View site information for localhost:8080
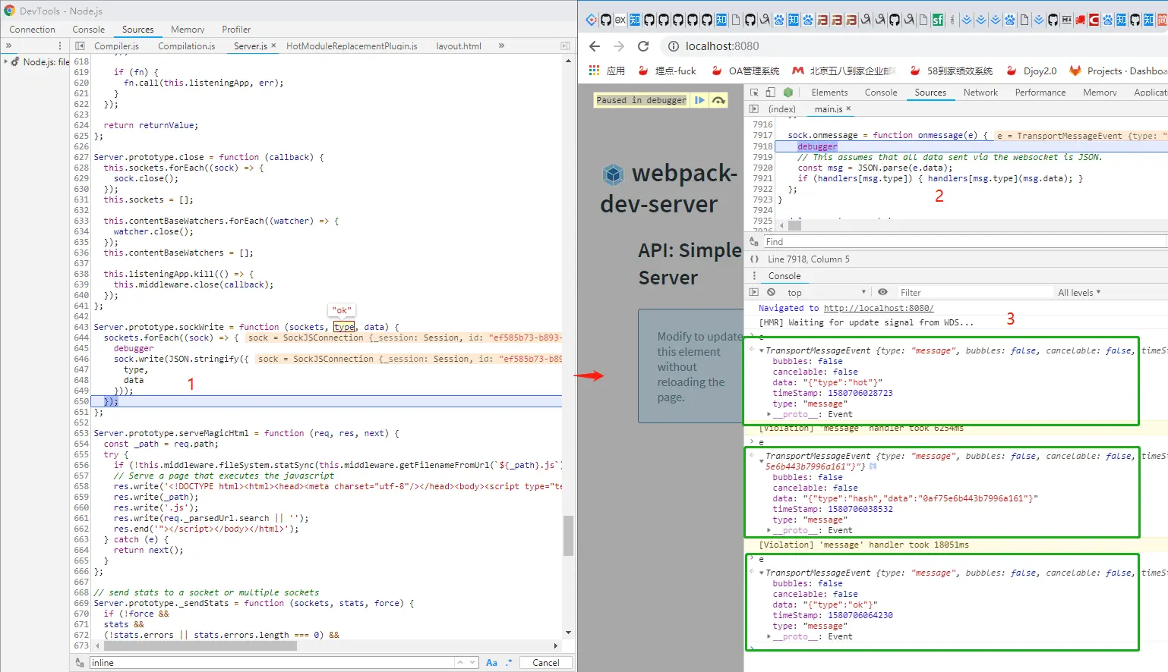Image resolution: width=1168 pixels, height=672 pixels. point(673,46)
